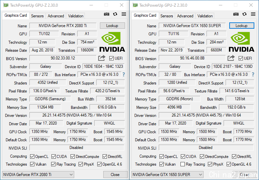Click Release Date value Nov 22, 2019
The height and width of the screenshot is (180, 259).
(172, 50)
